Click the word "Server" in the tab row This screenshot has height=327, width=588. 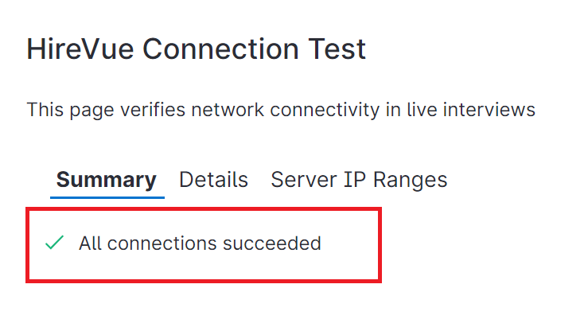coord(299,180)
